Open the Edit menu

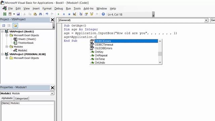[18, 8]
